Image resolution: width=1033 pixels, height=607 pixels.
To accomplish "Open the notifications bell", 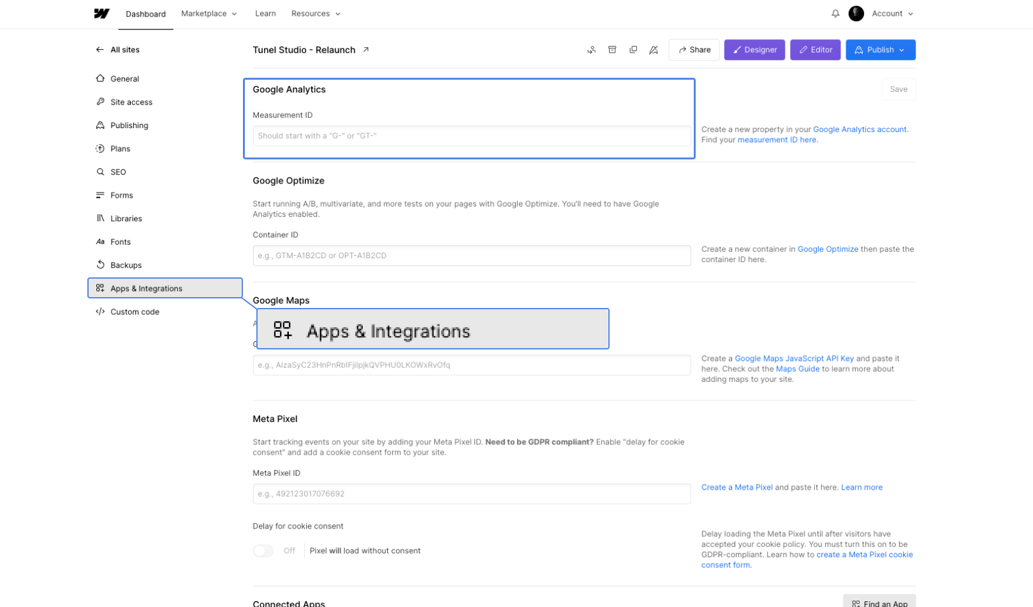I will pos(835,13).
